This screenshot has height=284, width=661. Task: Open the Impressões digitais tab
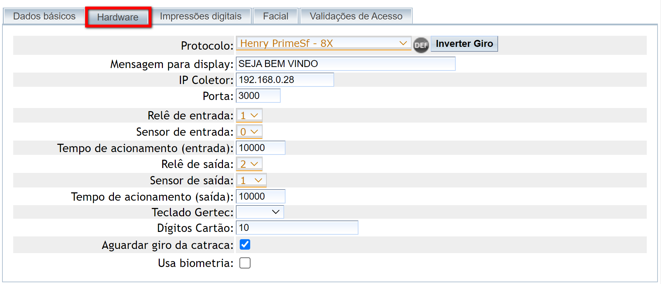200,16
